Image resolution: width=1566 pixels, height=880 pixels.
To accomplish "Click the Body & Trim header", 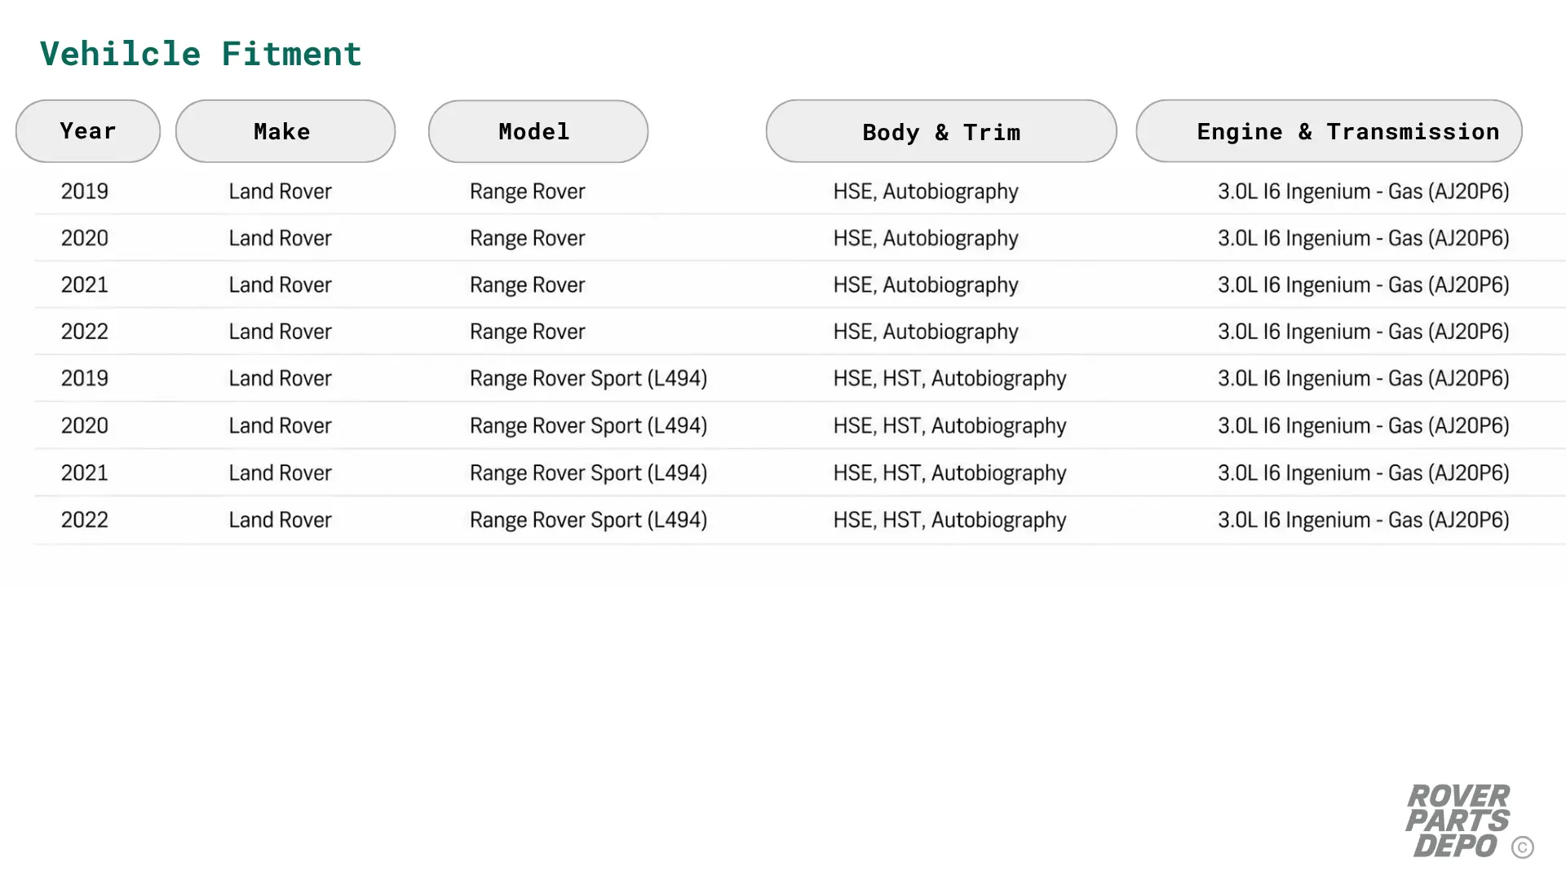I will point(941,131).
